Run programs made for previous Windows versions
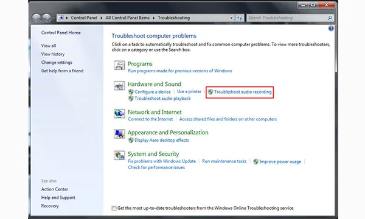The image size is (365, 219). [180, 71]
